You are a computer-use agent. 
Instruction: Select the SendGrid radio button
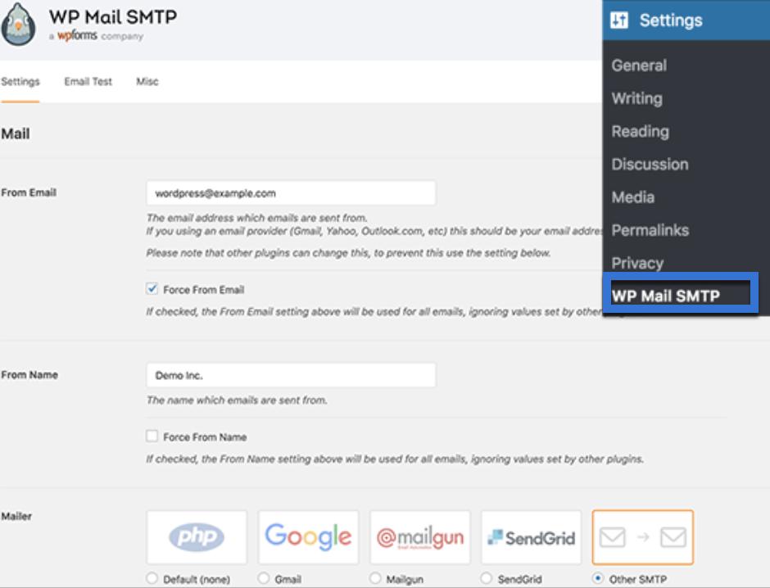[x=487, y=578]
